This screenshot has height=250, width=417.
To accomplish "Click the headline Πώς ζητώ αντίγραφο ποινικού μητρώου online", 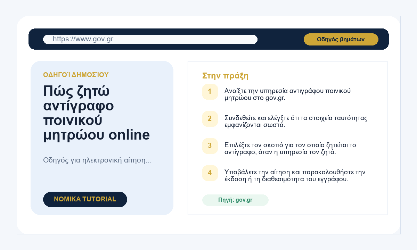I will (x=97, y=113).
